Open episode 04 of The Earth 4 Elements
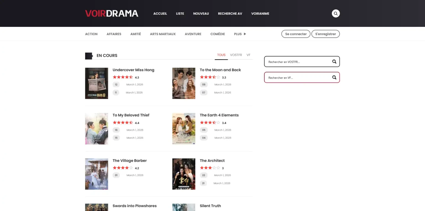 [204, 138]
